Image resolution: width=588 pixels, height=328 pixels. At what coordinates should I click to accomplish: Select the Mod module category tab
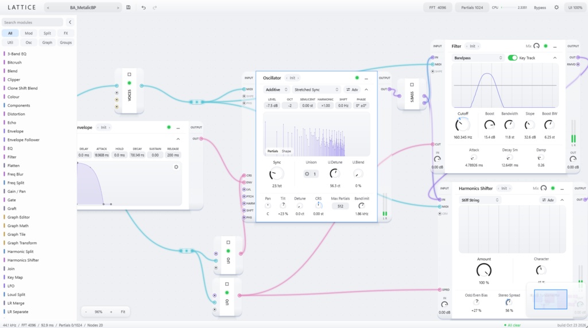(x=29, y=33)
